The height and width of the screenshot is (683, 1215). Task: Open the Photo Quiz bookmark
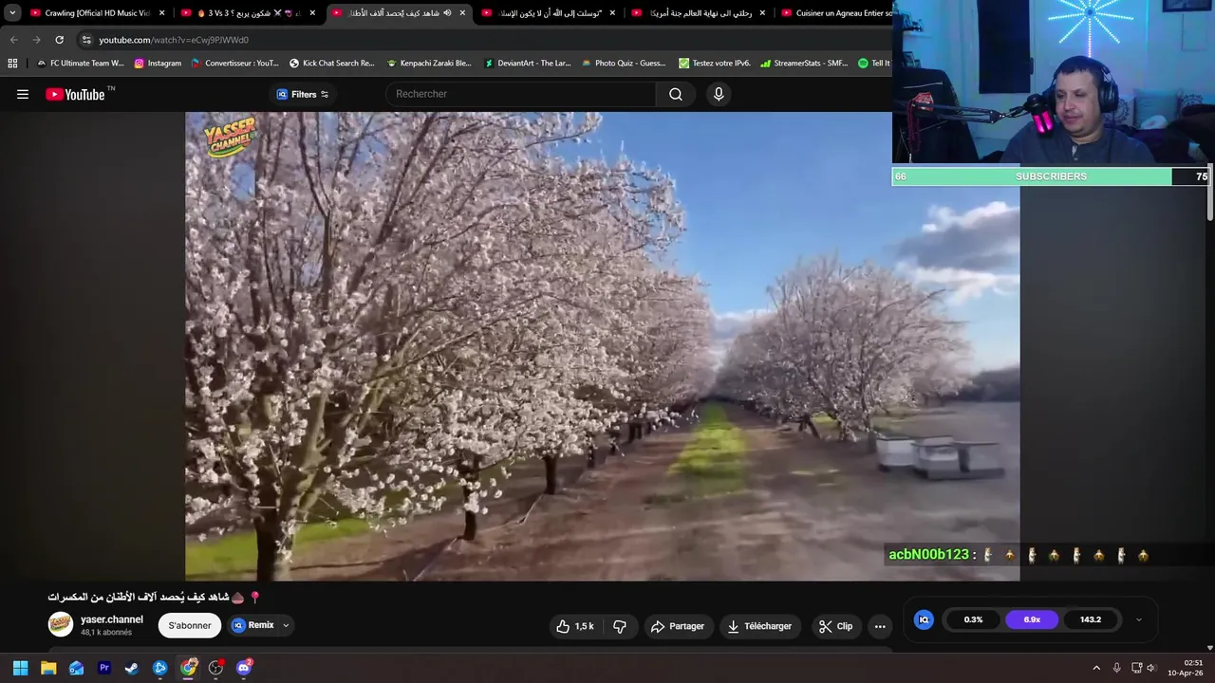(623, 64)
